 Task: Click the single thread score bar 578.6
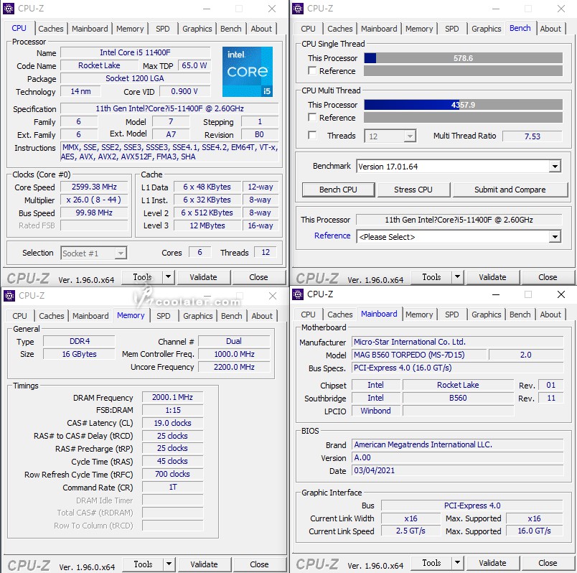464,58
